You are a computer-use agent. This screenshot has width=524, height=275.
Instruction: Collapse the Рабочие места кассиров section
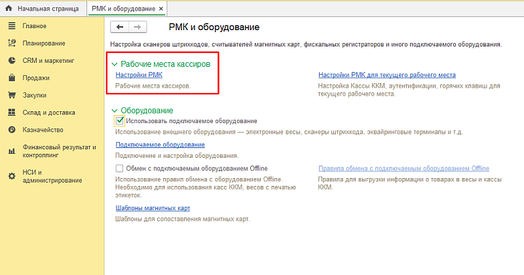tap(115, 65)
